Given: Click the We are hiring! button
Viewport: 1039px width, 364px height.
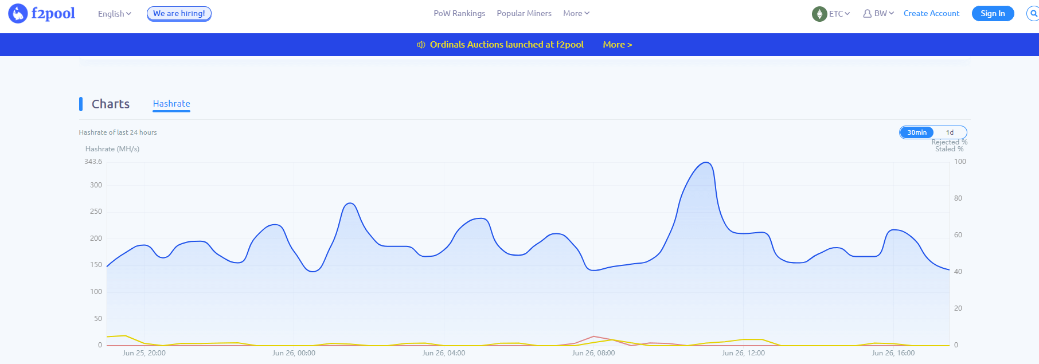Looking at the screenshot, I should coord(179,13).
